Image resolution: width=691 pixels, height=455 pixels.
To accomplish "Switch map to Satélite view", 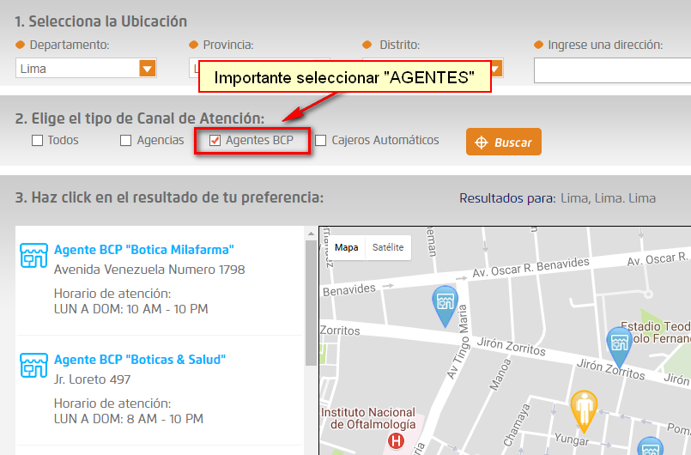I will tap(388, 248).
